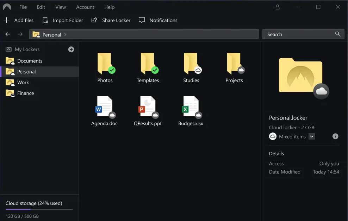Click the search magnifier icon
This screenshot has height=221, width=348.
(338, 34)
